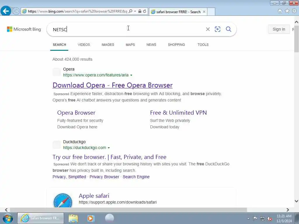Expand the dropdown arrow beside Opera URL

(x=131, y=75)
